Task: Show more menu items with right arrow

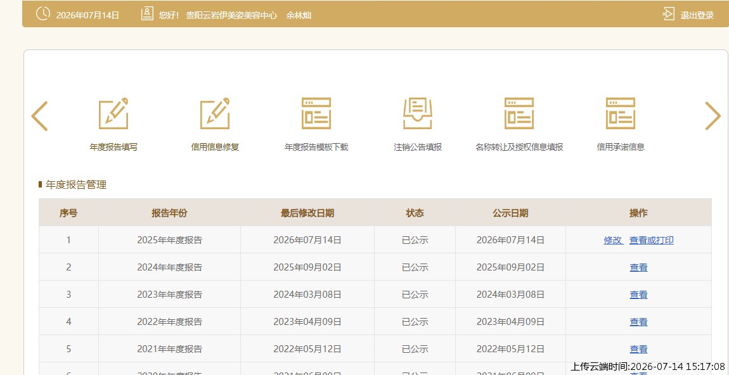Action: click(713, 116)
